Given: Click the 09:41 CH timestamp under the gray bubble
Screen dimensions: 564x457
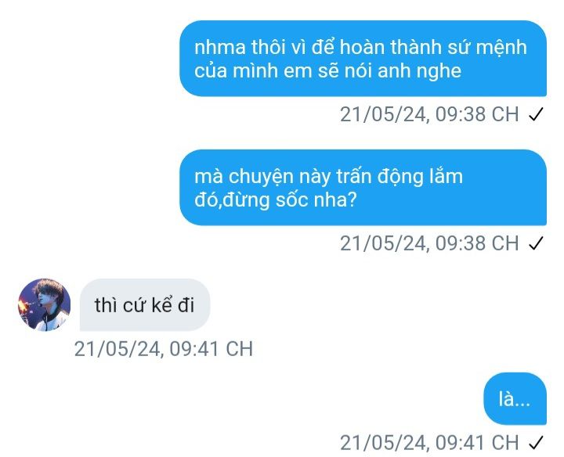Looking at the screenshot, I should pos(163,348).
